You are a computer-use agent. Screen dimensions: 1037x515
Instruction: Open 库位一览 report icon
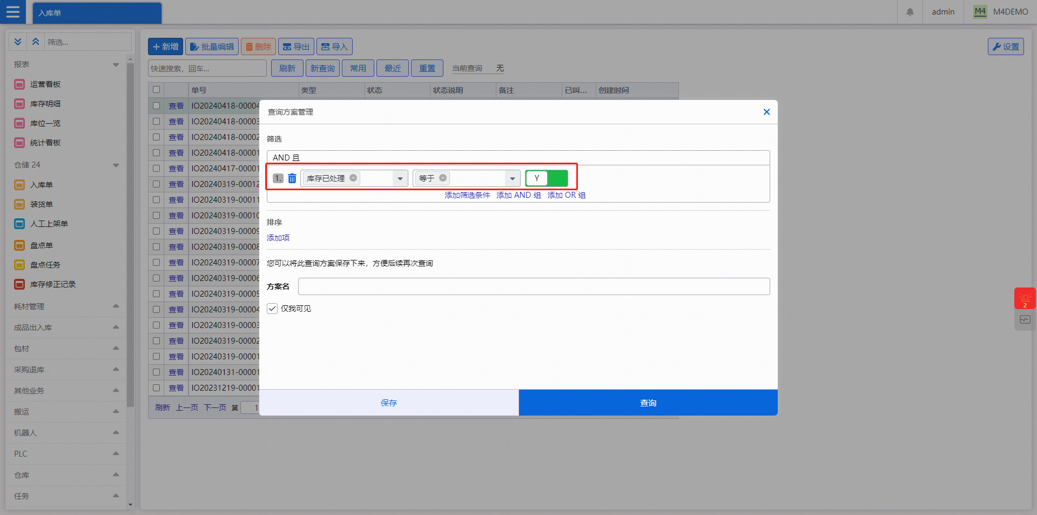tap(19, 123)
